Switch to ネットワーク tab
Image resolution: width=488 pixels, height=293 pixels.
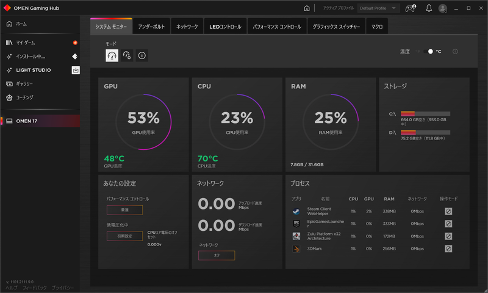tap(187, 26)
